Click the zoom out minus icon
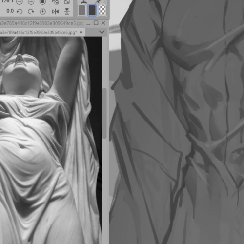 [x=20, y=2]
